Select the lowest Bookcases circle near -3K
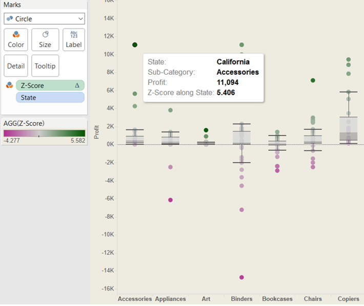Viewport: 364px width, 306px height. 277,171
